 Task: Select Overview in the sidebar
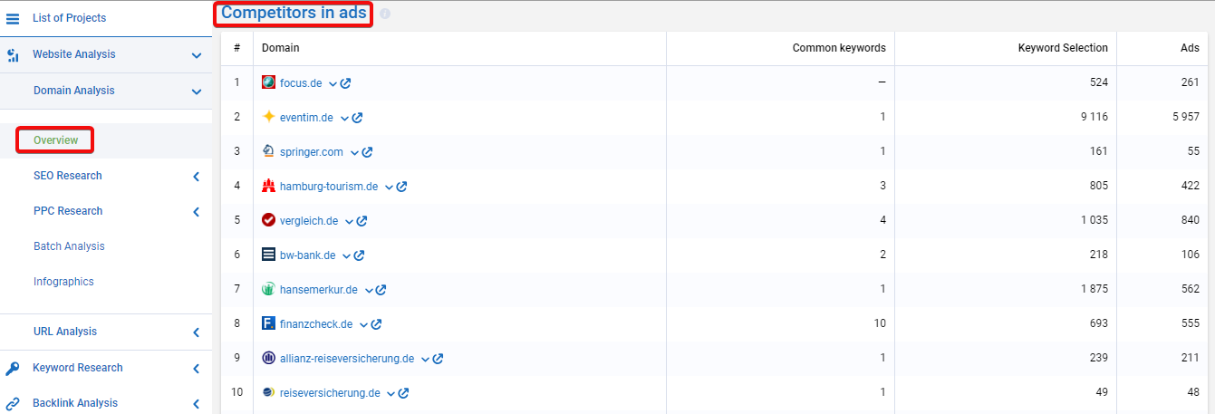[x=55, y=140]
